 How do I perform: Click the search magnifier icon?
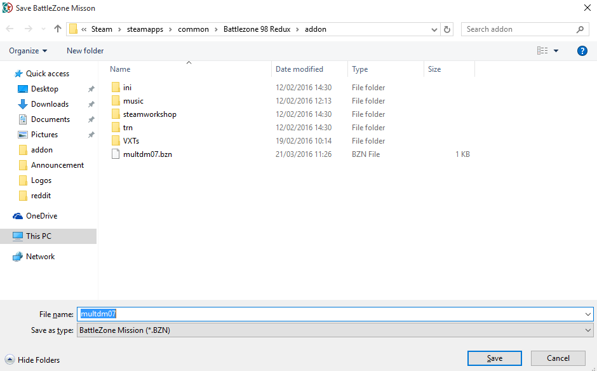tap(580, 29)
